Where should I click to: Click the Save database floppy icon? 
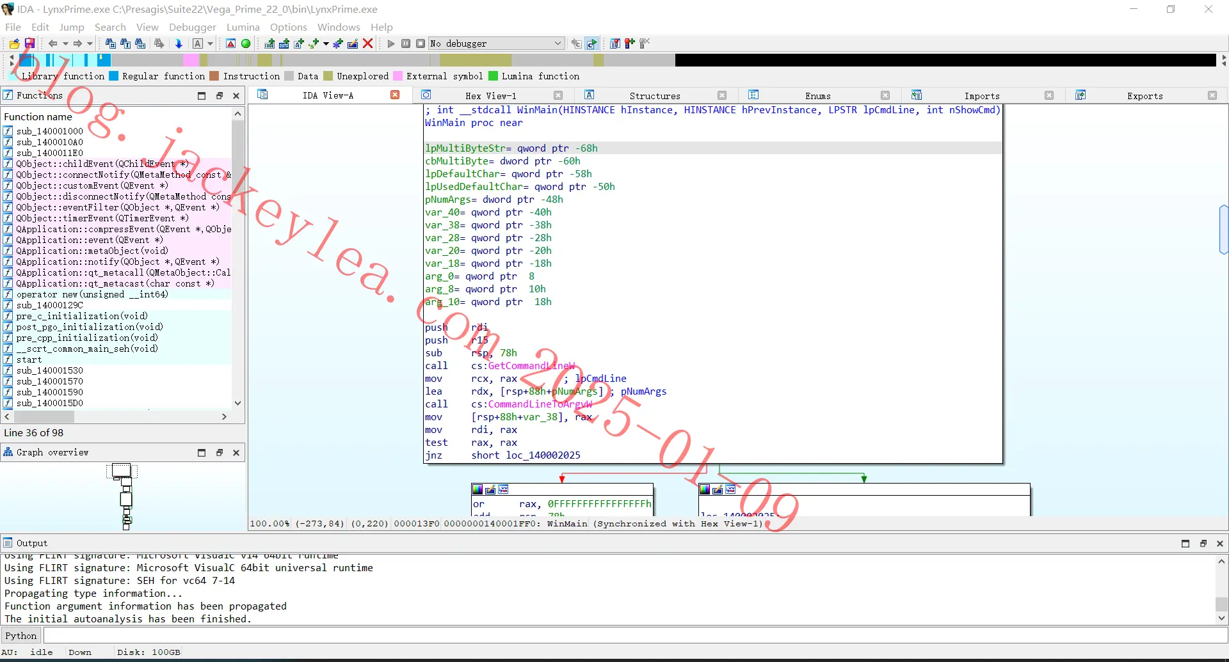click(x=29, y=43)
